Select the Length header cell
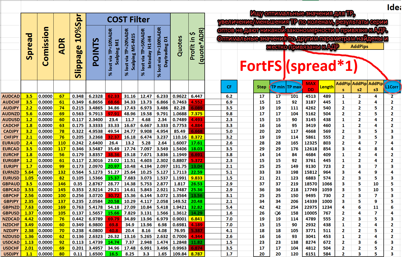Screen dimensions: 402x257 pos(327,87)
